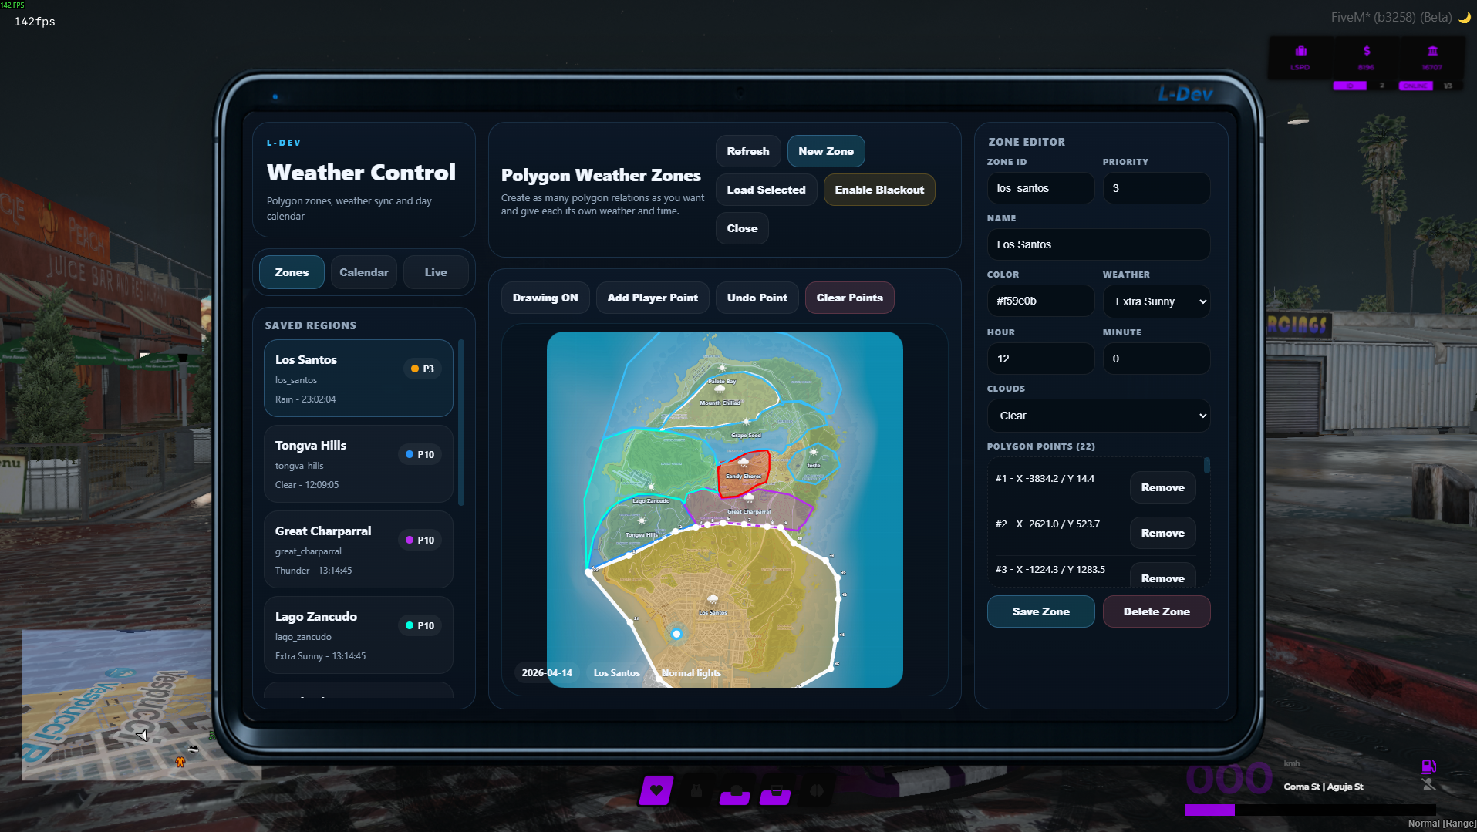The width and height of the screenshot is (1477, 832).
Task: Click the moon icon beside FiveM label
Action: (x=1464, y=17)
